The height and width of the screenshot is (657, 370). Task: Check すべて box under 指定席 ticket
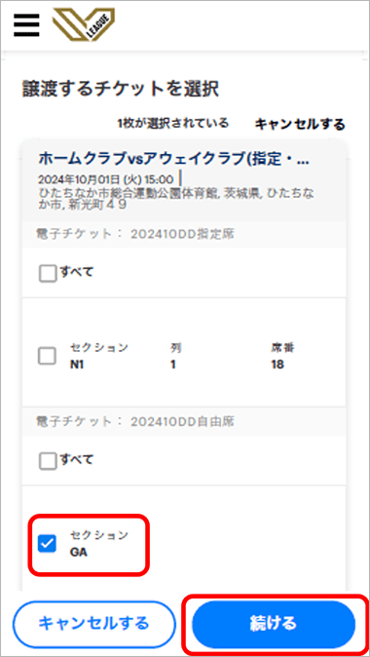(x=48, y=274)
